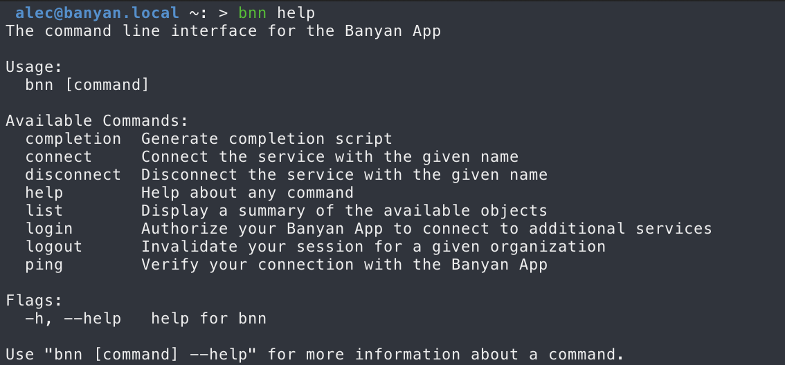Click the -h, --help flag text

[73, 319]
